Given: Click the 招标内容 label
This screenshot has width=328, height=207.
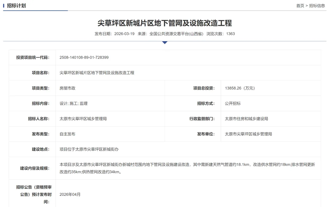Looking at the screenshot, I should click(41, 103).
